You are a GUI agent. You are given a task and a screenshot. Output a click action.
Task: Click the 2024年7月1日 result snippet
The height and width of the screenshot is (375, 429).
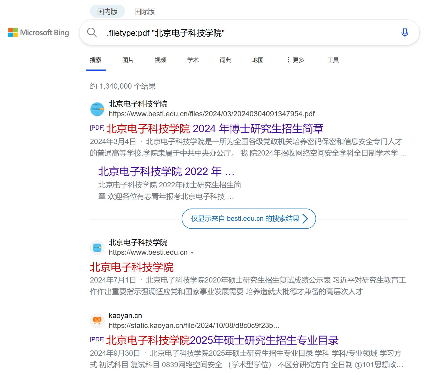click(248, 286)
